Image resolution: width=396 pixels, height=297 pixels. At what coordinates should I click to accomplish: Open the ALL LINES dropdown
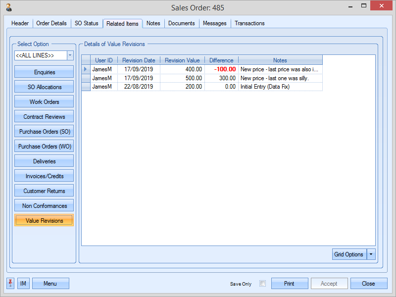(70, 55)
